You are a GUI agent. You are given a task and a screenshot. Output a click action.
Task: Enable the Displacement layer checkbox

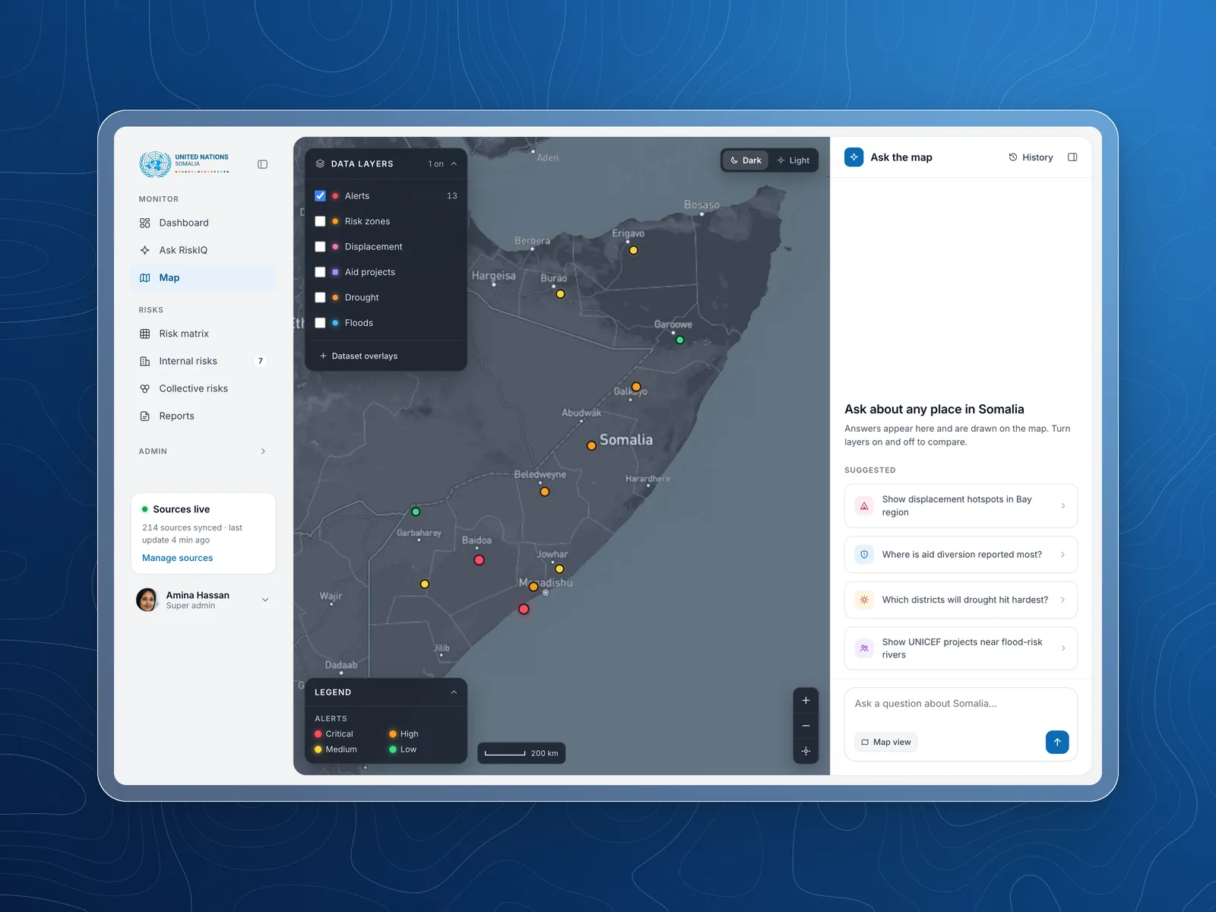coord(320,247)
